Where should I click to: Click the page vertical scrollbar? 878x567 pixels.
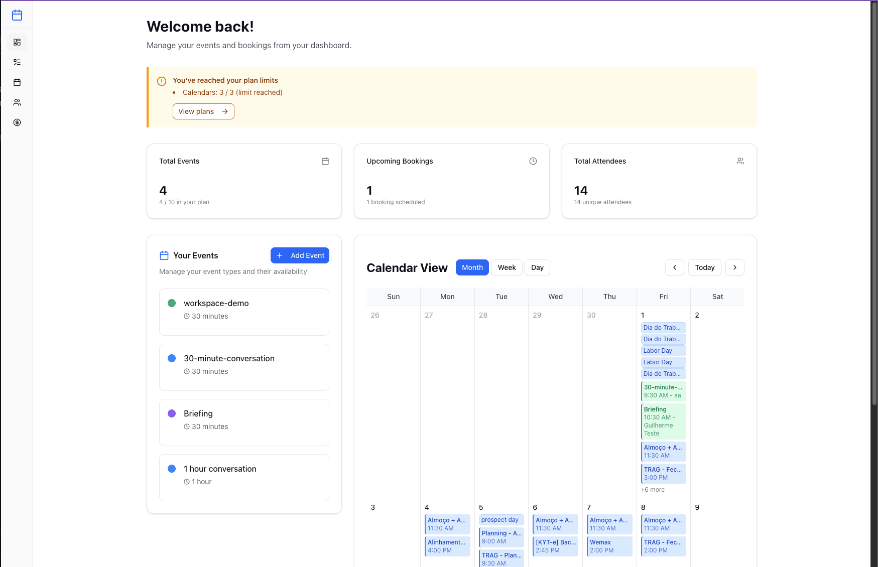874,203
